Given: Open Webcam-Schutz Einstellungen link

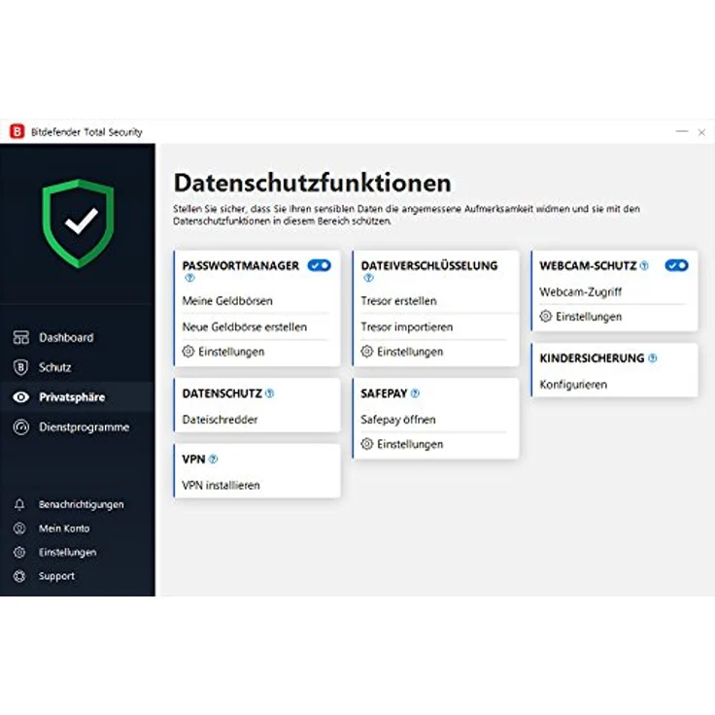Looking at the screenshot, I should [589, 317].
